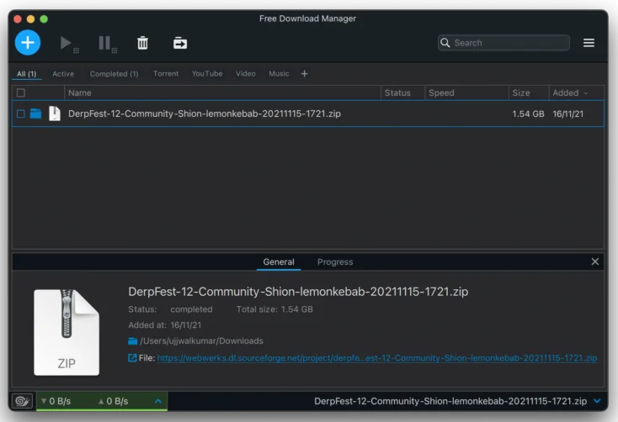Open the Torrent tab

click(166, 74)
